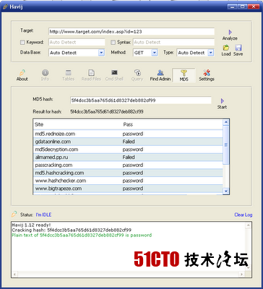The width and height of the screenshot is (263, 289).
Task: Click the Result for hash value
Action: pyautogui.click(x=107, y=112)
